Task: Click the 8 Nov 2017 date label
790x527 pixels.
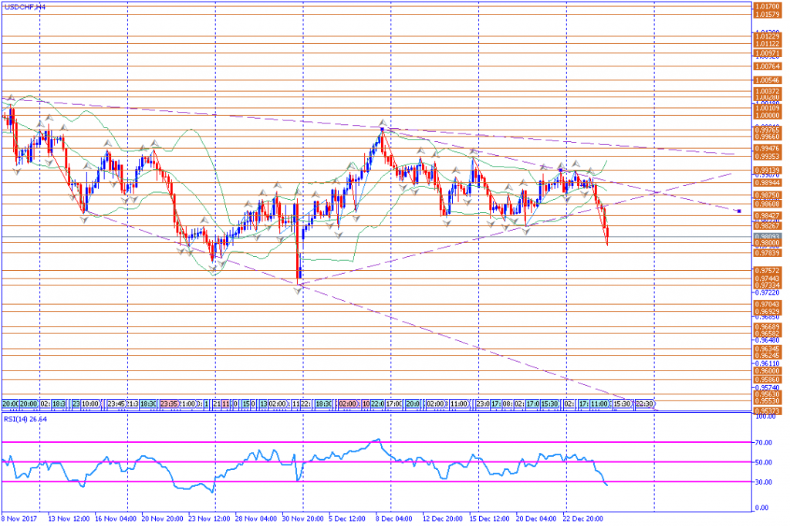Action: tap(19, 519)
